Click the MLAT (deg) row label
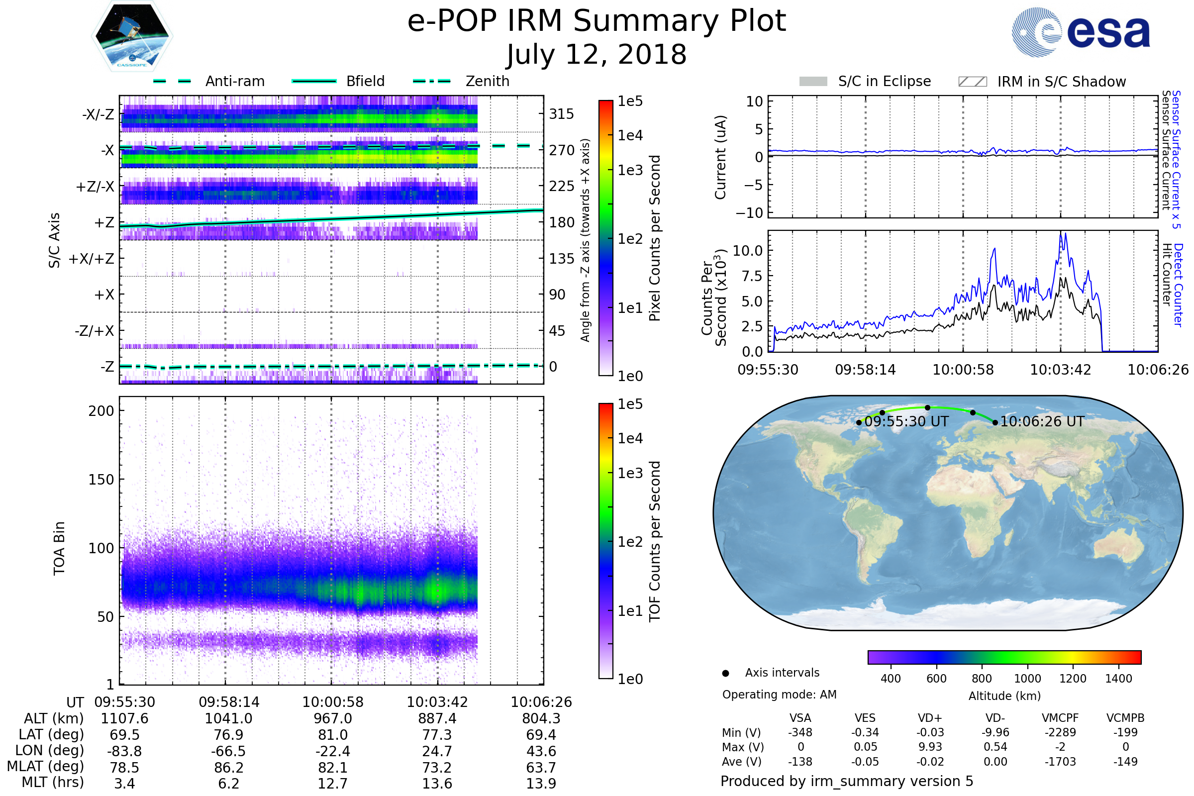 pyautogui.click(x=46, y=767)
